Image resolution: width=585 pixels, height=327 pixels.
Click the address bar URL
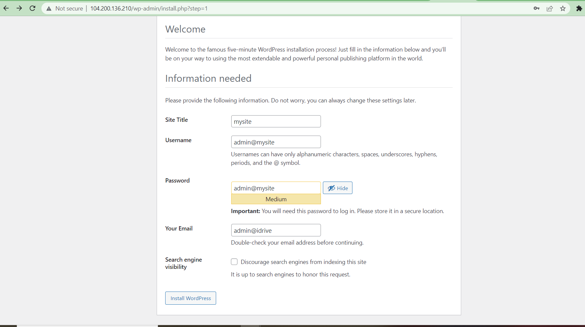(149, 9)
